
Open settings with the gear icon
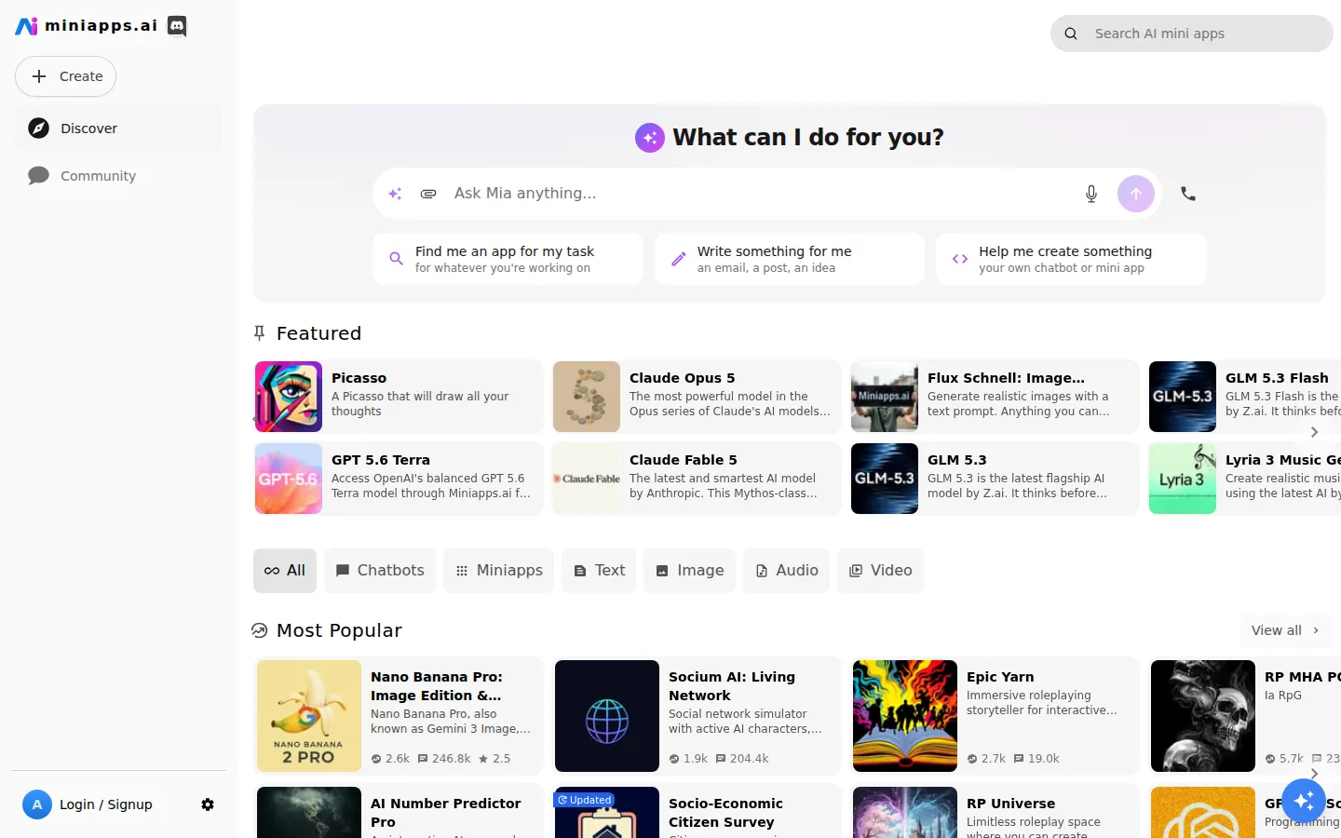coord(208,804)
